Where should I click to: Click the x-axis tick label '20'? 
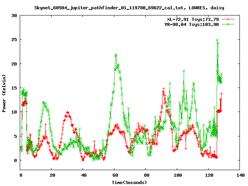(52, 175)
